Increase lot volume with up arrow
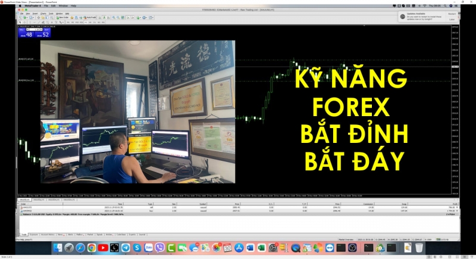 click(x=41, y=29)
